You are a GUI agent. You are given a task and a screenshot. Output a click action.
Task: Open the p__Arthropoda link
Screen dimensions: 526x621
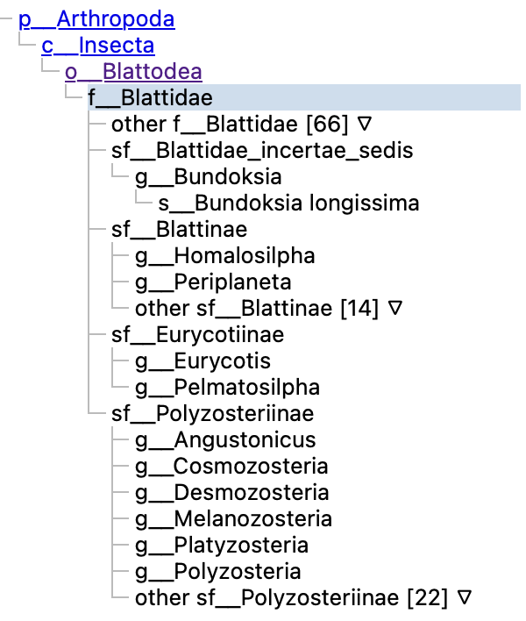pos(96,19)
